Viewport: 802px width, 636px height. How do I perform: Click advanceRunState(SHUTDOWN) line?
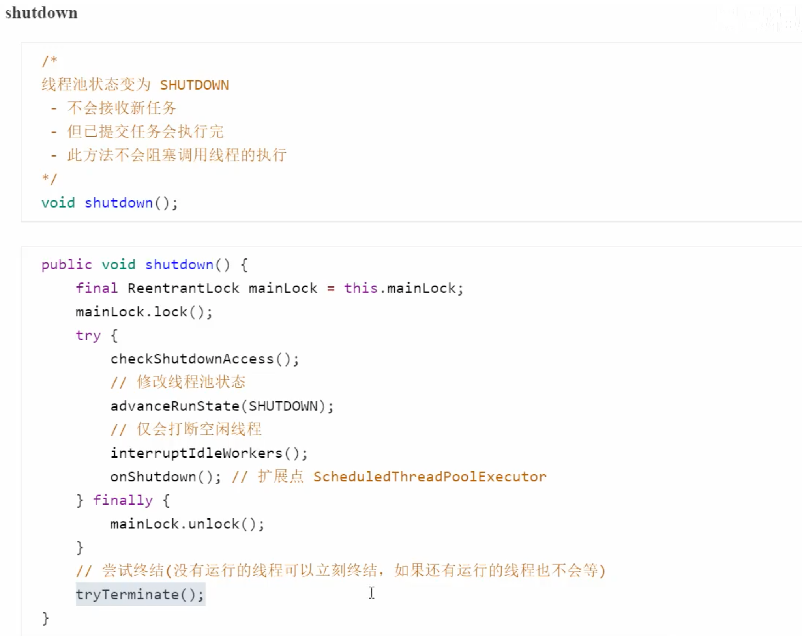click(222, 406)
